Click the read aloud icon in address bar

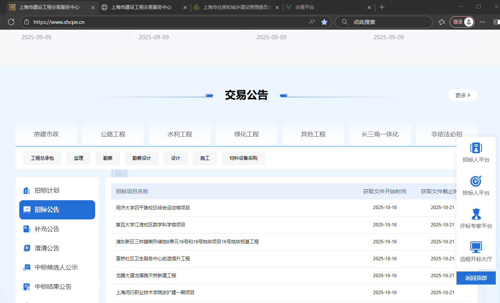pos(312,22)
